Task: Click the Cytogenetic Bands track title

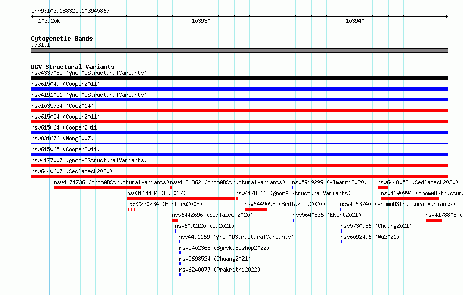Action: pos(62,39)
